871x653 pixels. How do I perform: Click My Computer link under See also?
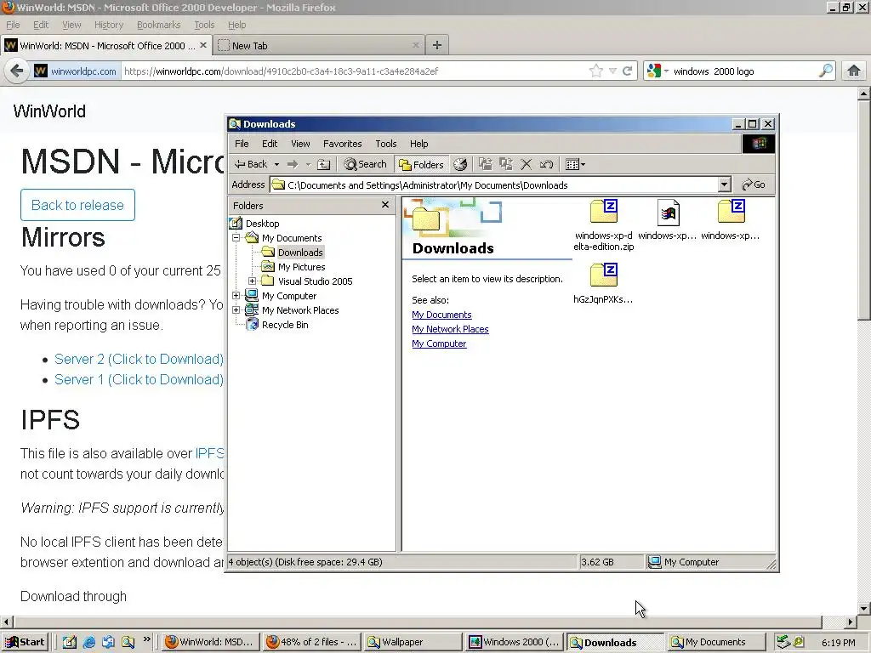(x=439, y=344)
